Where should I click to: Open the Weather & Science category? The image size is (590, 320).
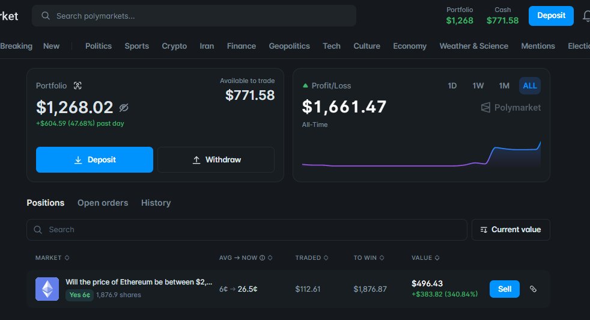(473, 46)
